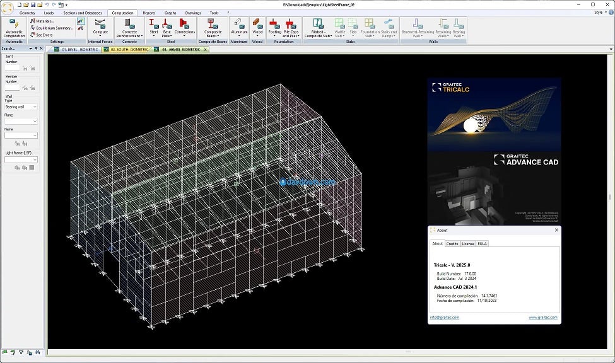Open the Style dropdown menu

[x=600, y=13]
